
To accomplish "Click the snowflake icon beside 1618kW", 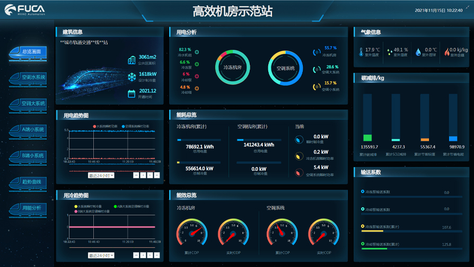I will click(131, 77).
